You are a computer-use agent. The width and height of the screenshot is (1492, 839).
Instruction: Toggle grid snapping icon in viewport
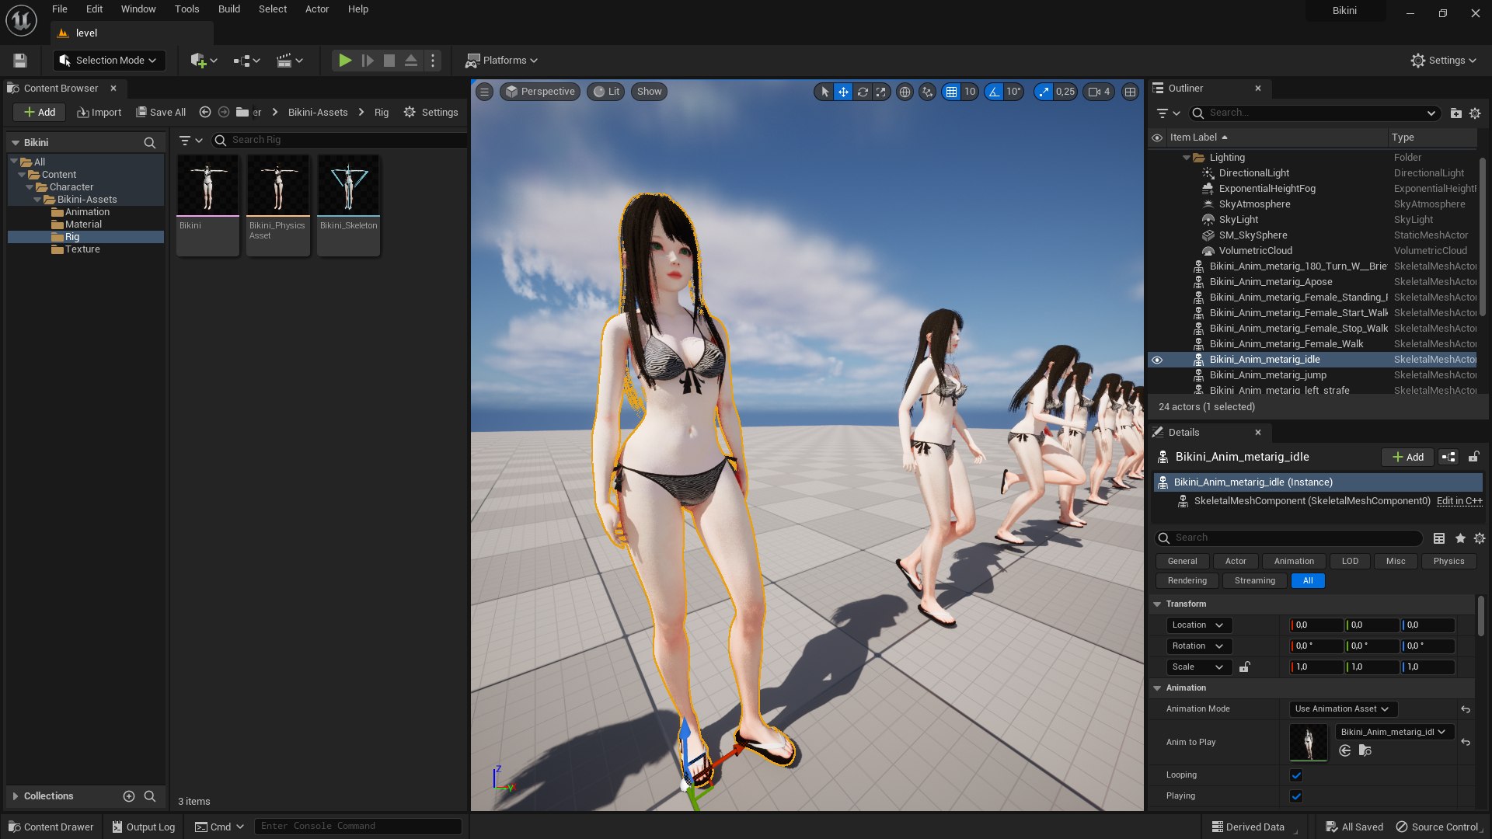[x=951, y=92]
